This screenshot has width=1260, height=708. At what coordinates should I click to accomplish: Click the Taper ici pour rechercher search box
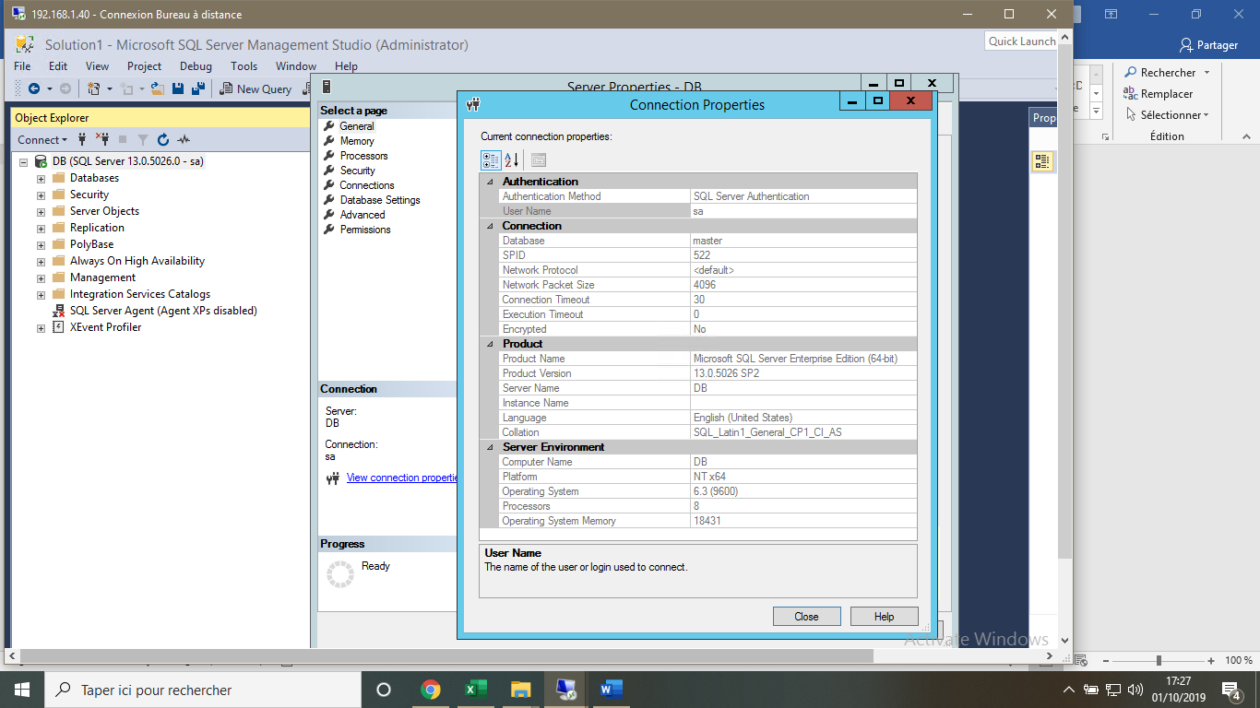[203, 690]
